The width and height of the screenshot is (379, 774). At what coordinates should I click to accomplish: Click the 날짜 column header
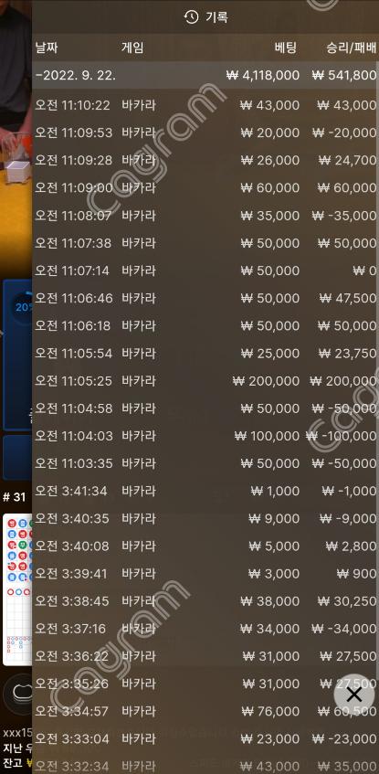(x=47, y=48)
